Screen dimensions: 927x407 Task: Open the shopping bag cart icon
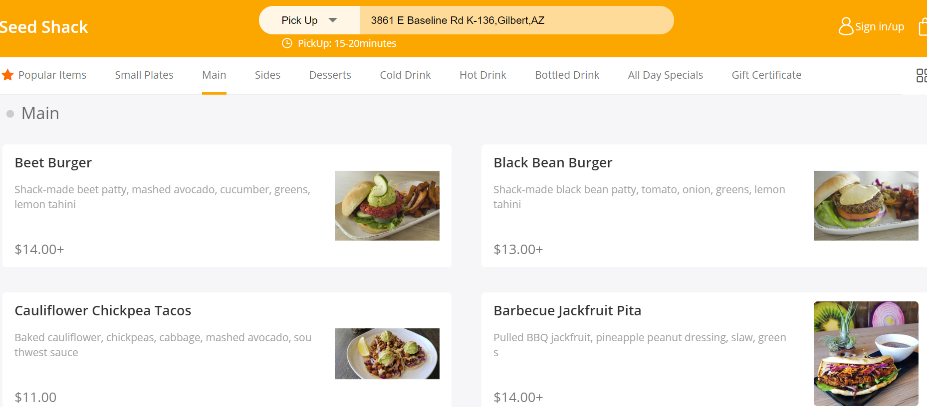click(x=923, y=27)
